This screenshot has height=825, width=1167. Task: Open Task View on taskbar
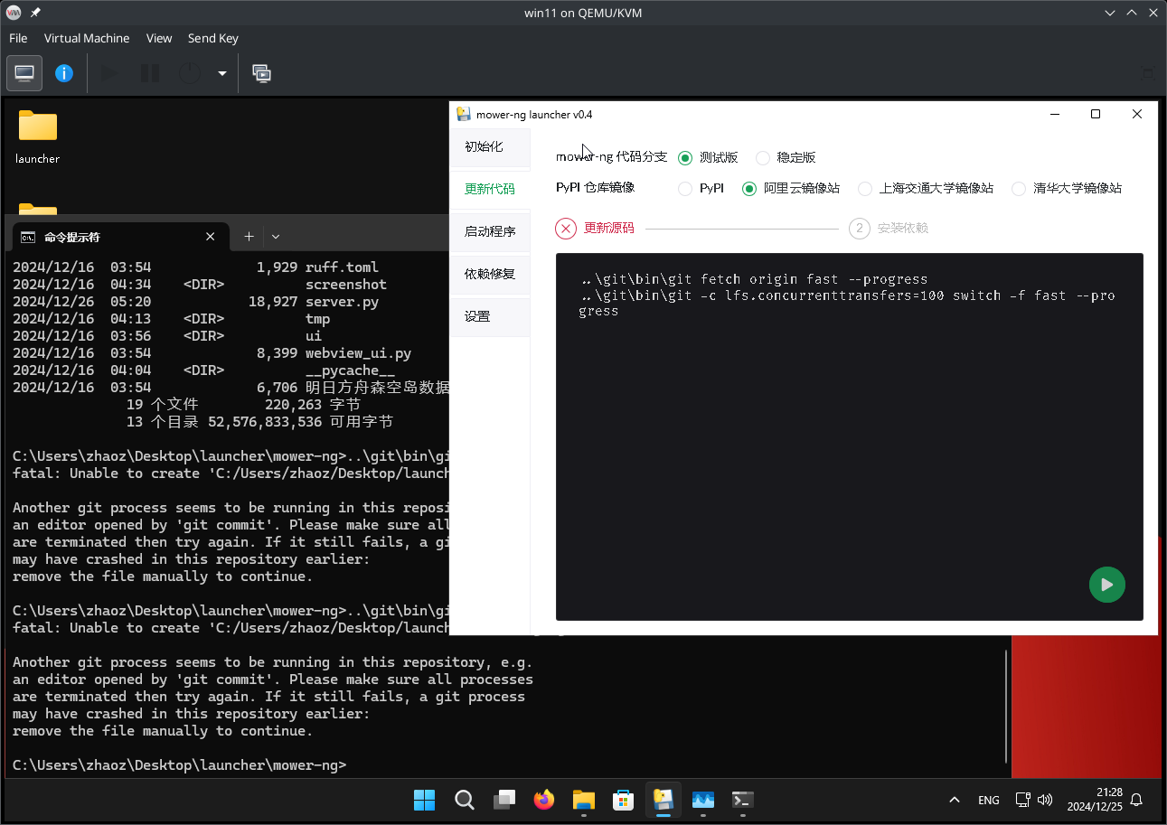504,800
